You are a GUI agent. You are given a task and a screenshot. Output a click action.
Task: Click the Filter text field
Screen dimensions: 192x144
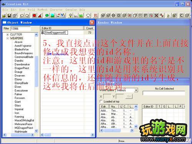(20, 28)
